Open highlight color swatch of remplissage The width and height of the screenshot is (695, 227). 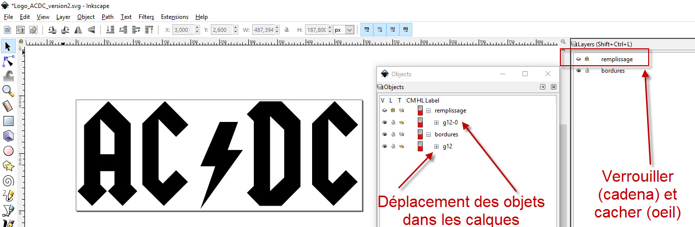[x=420, y=111]
